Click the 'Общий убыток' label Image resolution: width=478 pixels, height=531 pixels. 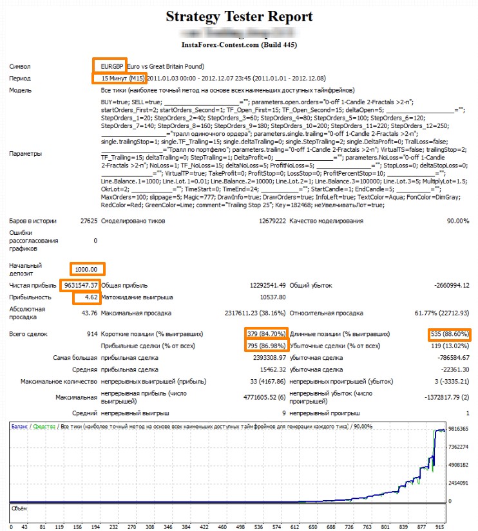point(311,285)
